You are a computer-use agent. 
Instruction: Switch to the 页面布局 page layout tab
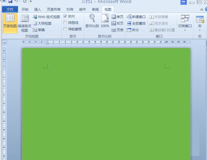(54, 9)
